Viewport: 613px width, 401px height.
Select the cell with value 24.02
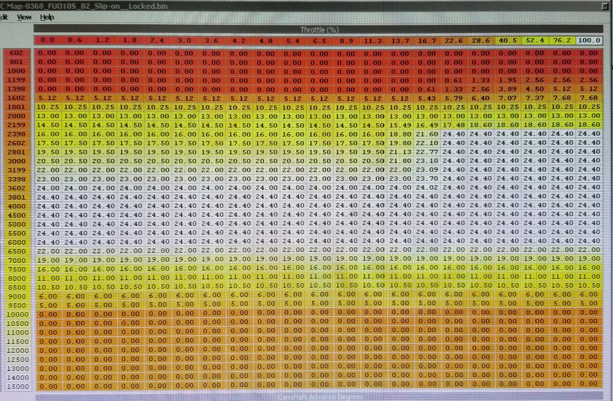click(x=426, y=187)
